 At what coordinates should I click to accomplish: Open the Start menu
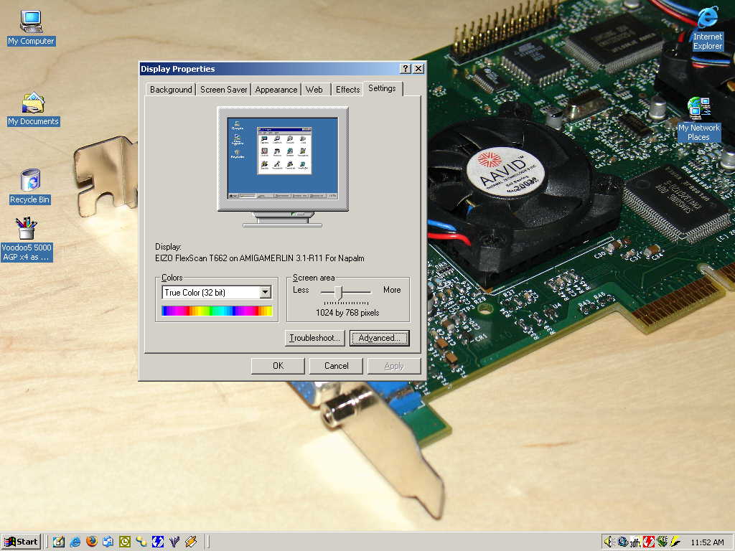click(21, 542)
